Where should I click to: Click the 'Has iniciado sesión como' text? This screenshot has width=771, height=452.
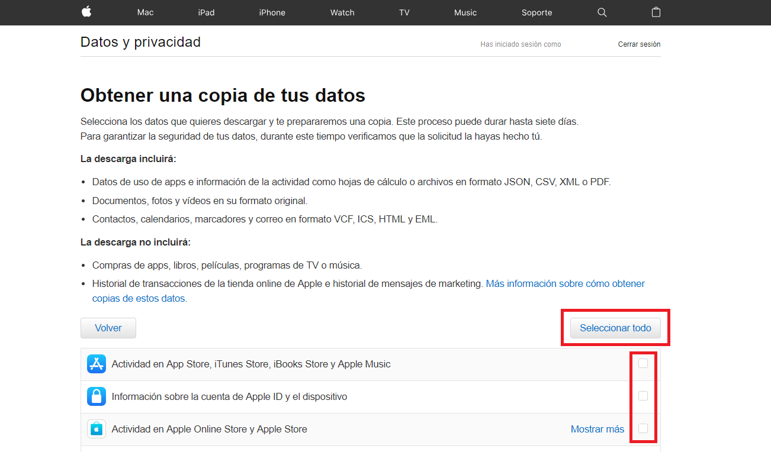(x=521, y=44)
